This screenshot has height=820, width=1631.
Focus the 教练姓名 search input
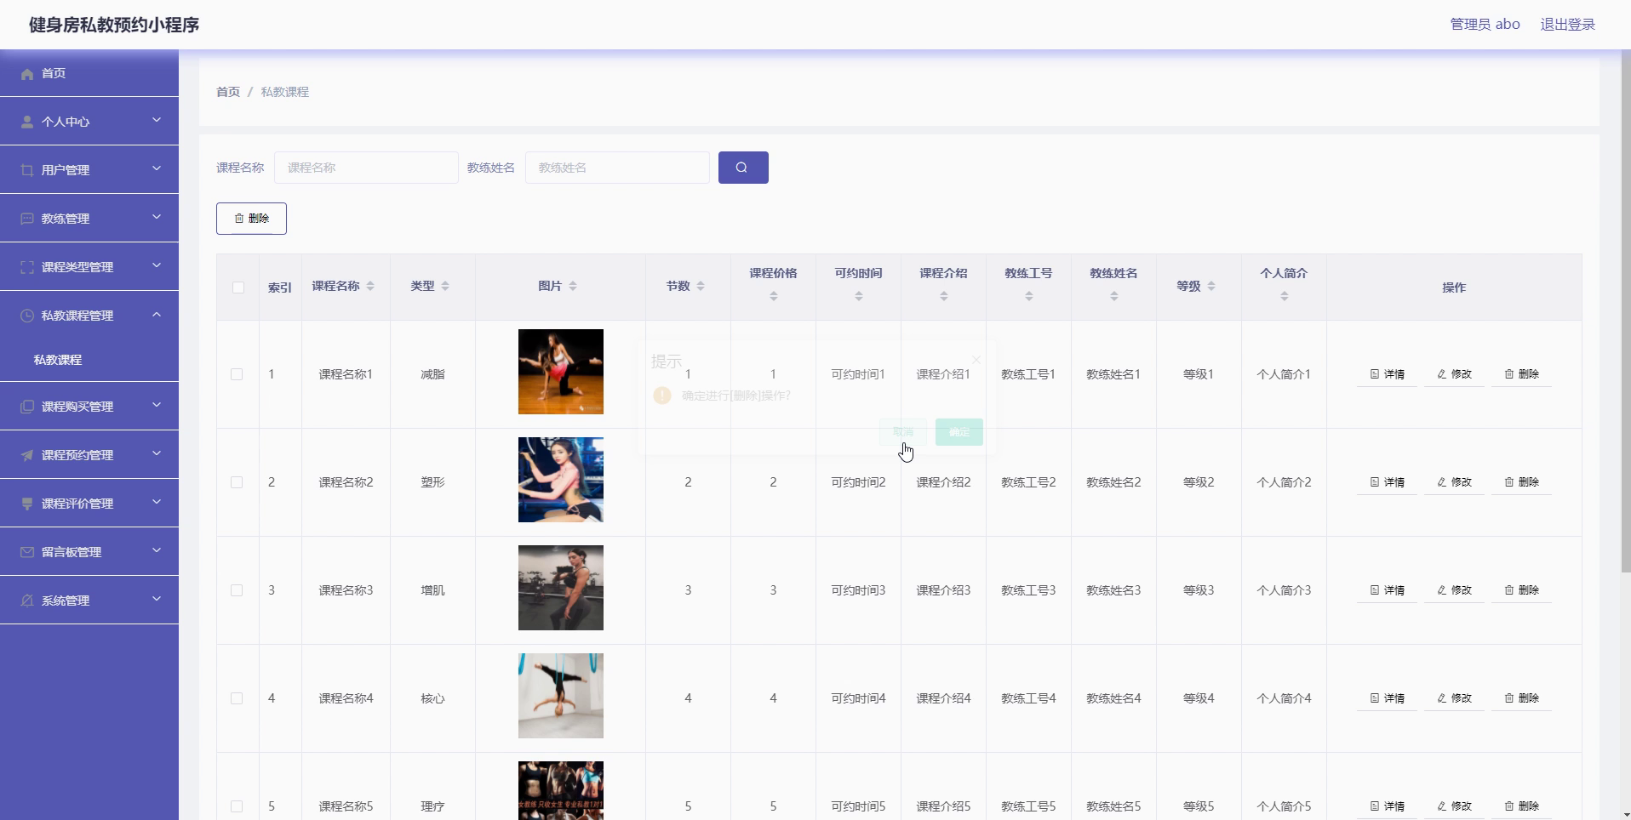point(617,168)
